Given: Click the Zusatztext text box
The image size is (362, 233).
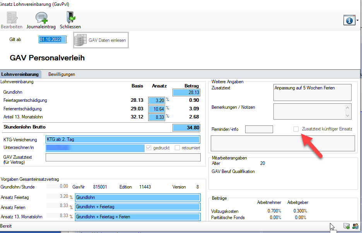Looking at the screenshot, I should click(312, 93).
